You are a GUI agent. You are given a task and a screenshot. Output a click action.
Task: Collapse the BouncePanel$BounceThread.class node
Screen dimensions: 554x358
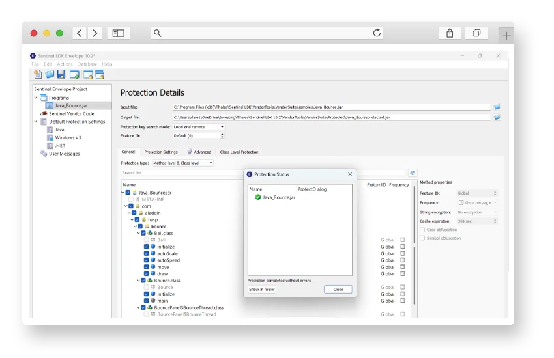click(138, 308)
